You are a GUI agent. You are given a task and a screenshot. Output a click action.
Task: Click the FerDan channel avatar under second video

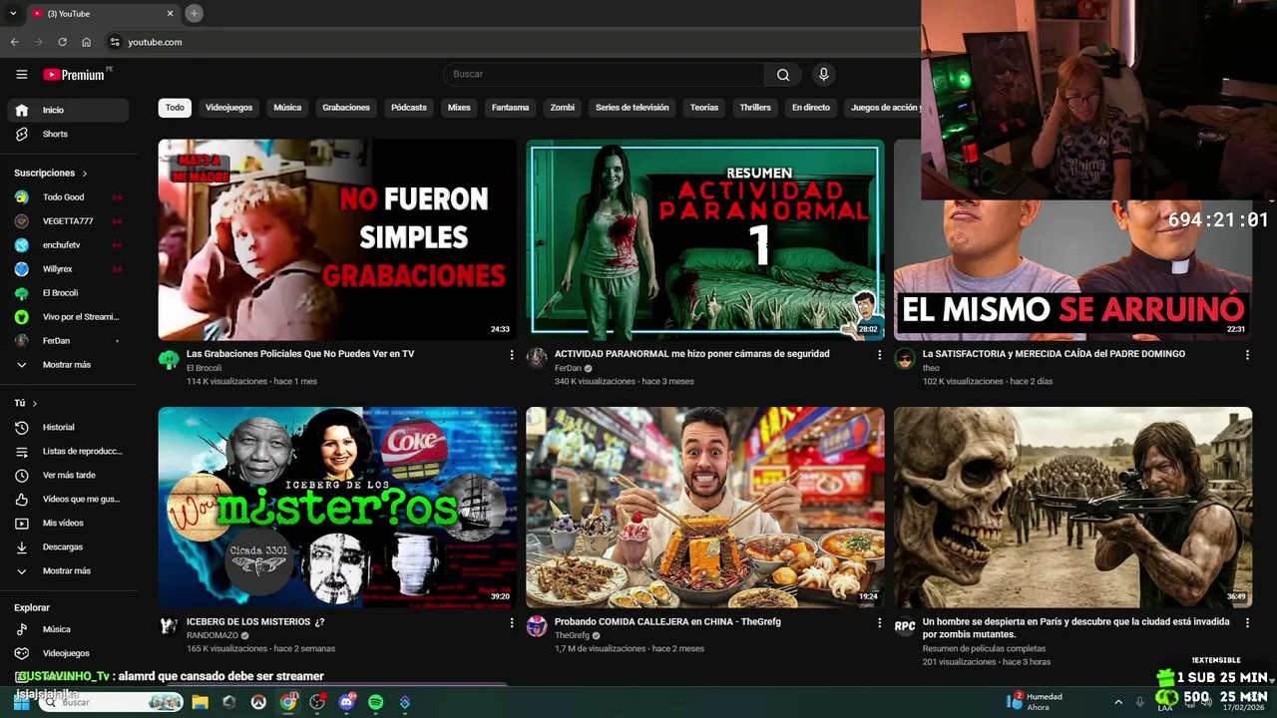[537, 359]
